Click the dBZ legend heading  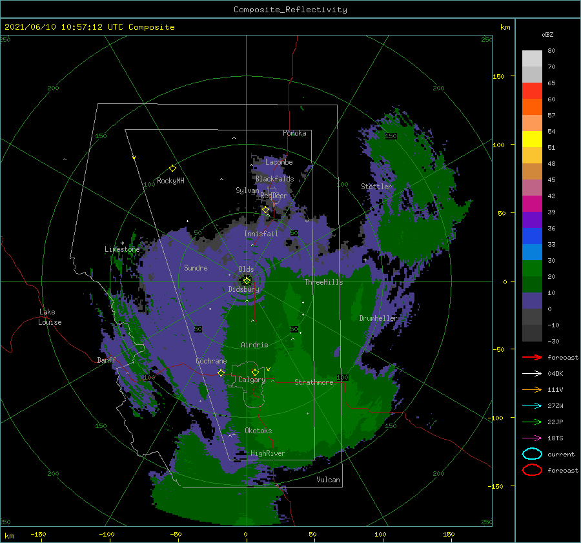[x=547, y=34]
